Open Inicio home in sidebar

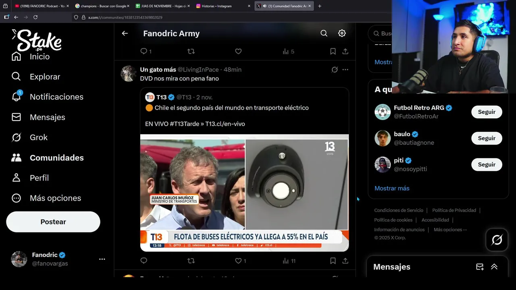click(x=31, y=56)
